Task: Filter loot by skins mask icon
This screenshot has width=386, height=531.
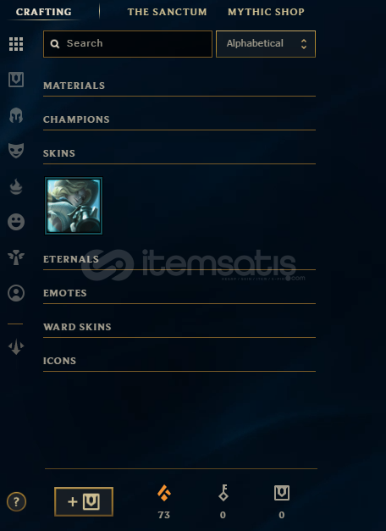Action: (16, 151)
